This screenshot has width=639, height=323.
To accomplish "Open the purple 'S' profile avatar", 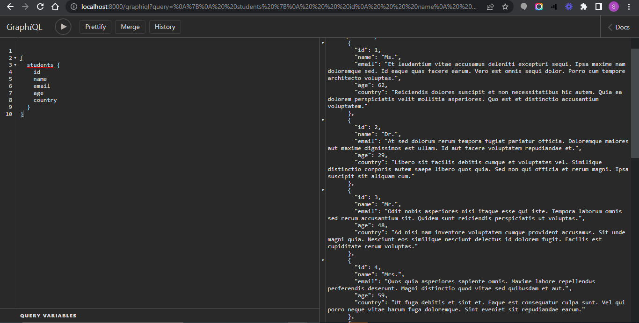I will tap(613, 7).
